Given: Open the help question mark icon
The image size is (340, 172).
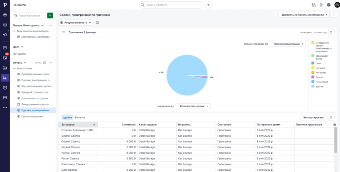Looking at the screenshot, I should [329, 5].
